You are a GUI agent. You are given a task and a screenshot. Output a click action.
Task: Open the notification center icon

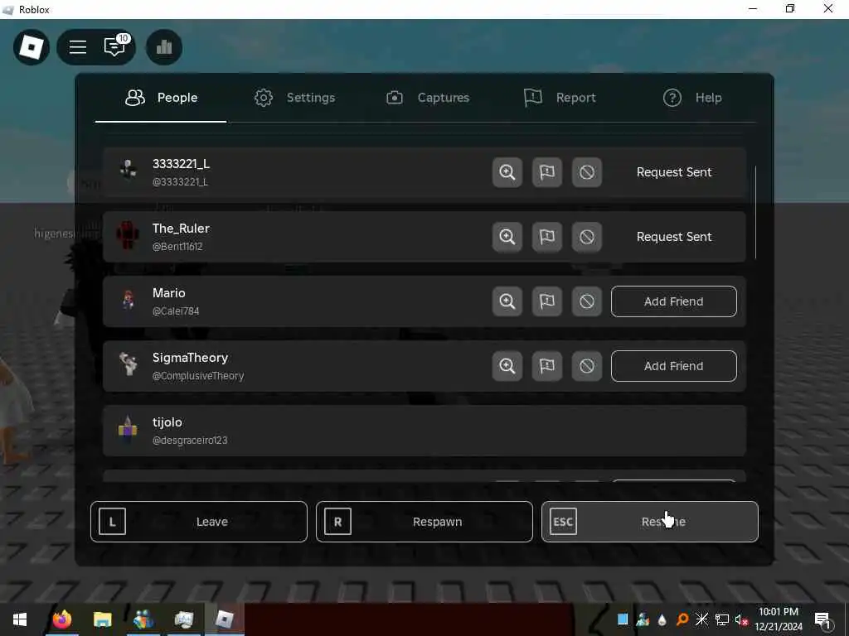pos(823,620)
